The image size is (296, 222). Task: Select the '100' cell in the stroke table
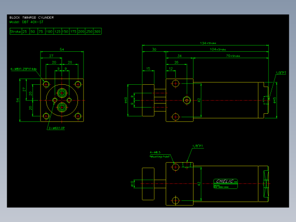[x=49, y=31]
